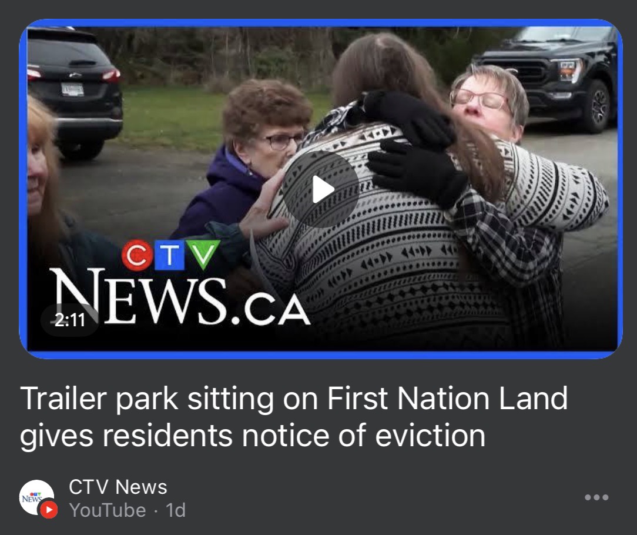Play the CTV News video

coord(320,189)
